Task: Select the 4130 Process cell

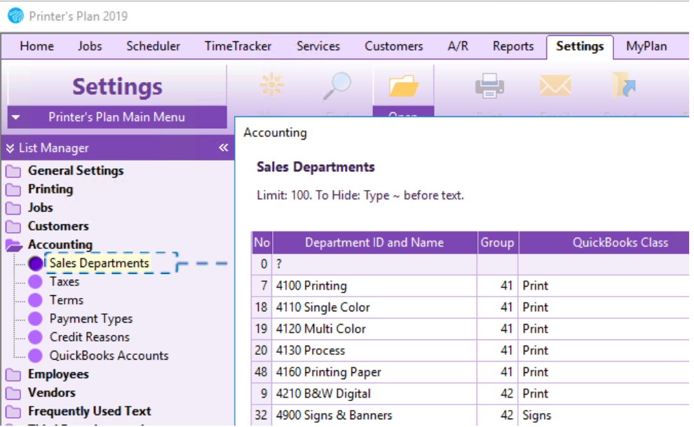Action: click(374, 351)
